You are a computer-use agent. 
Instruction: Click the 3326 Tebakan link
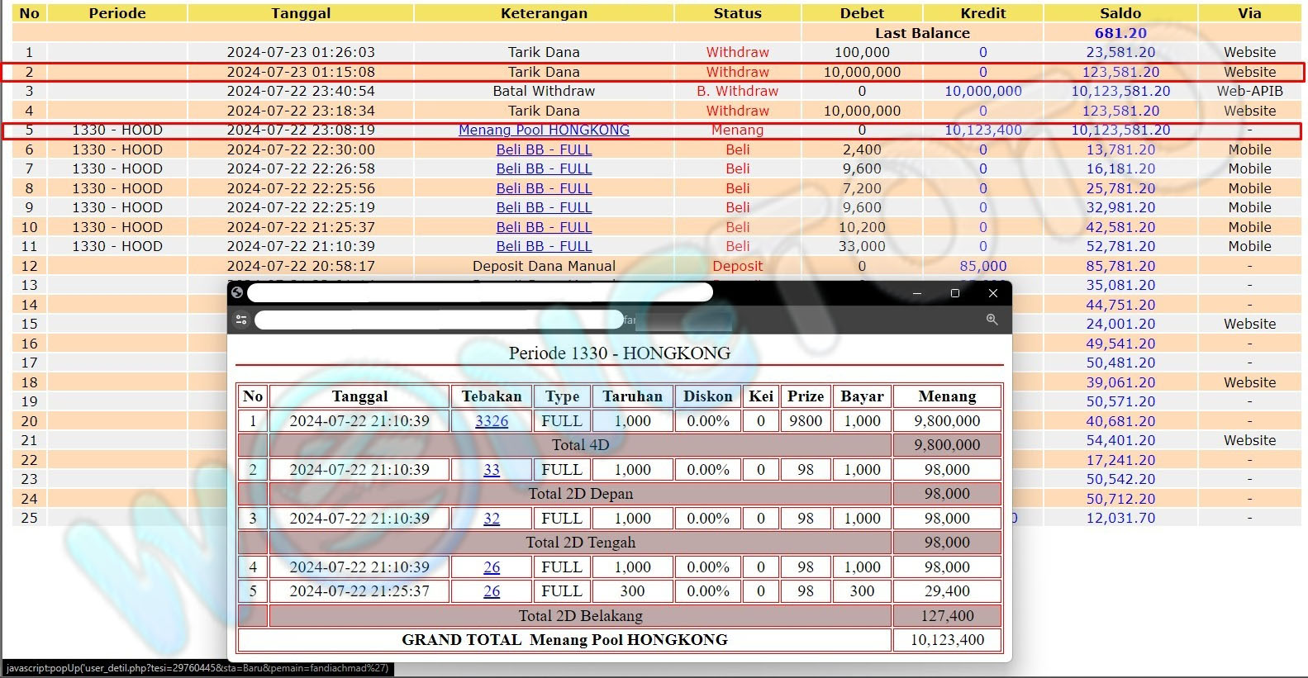(x=492, y=421)
